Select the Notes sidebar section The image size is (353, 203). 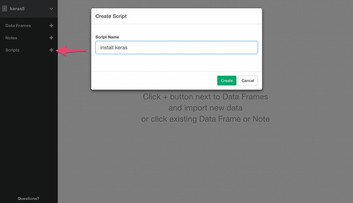11,38
